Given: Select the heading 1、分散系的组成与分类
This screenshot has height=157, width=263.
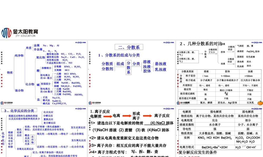Looking at the screenshot, I should click(119, 55).
